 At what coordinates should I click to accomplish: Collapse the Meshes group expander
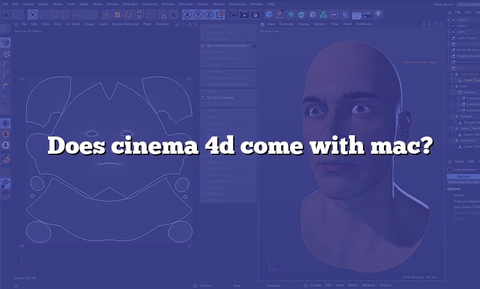[x=455, y=92]
